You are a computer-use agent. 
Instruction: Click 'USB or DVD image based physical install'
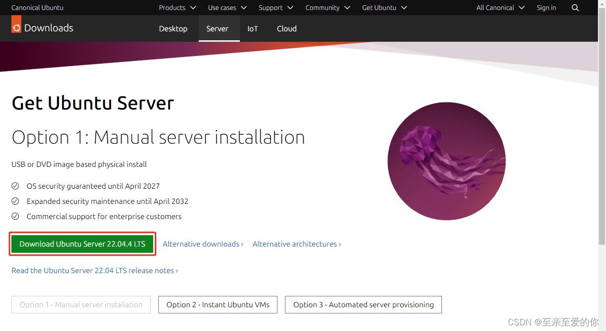[x=79, y=165]
